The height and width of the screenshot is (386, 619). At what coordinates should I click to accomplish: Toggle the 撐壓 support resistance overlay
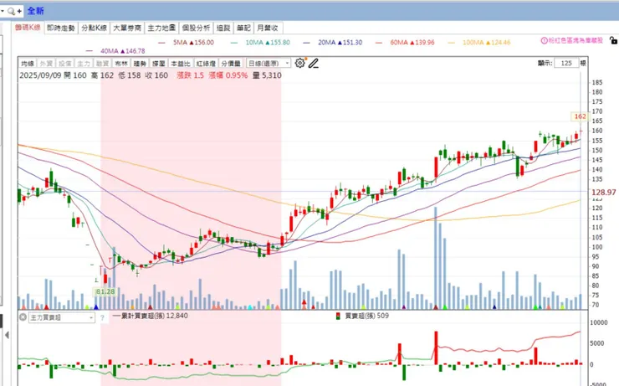[159, 63]
